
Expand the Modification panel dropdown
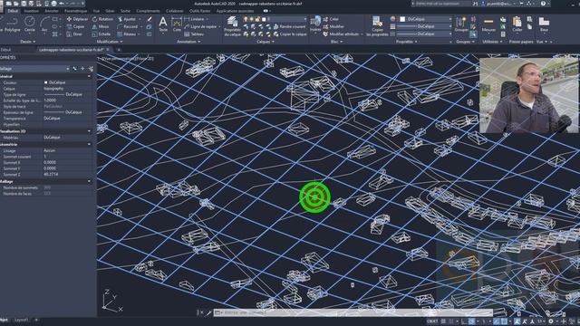[x=110, y=42]
